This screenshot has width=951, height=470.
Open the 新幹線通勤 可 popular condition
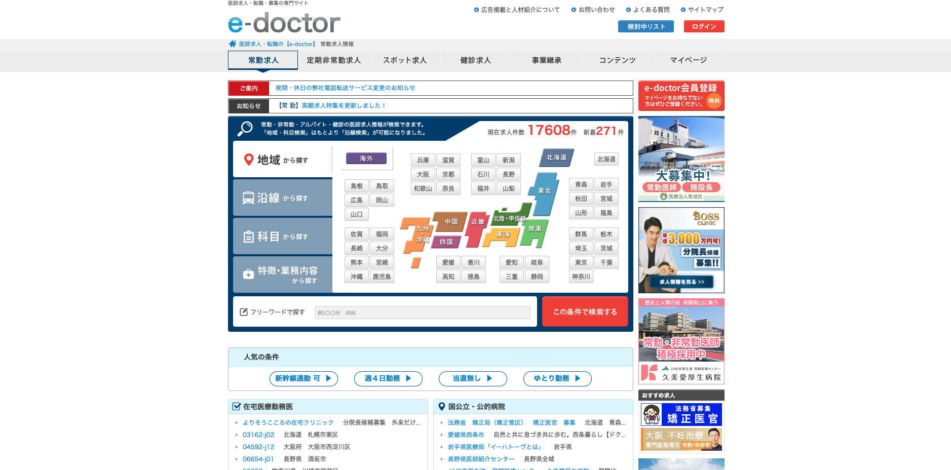[x=303, y=379]
